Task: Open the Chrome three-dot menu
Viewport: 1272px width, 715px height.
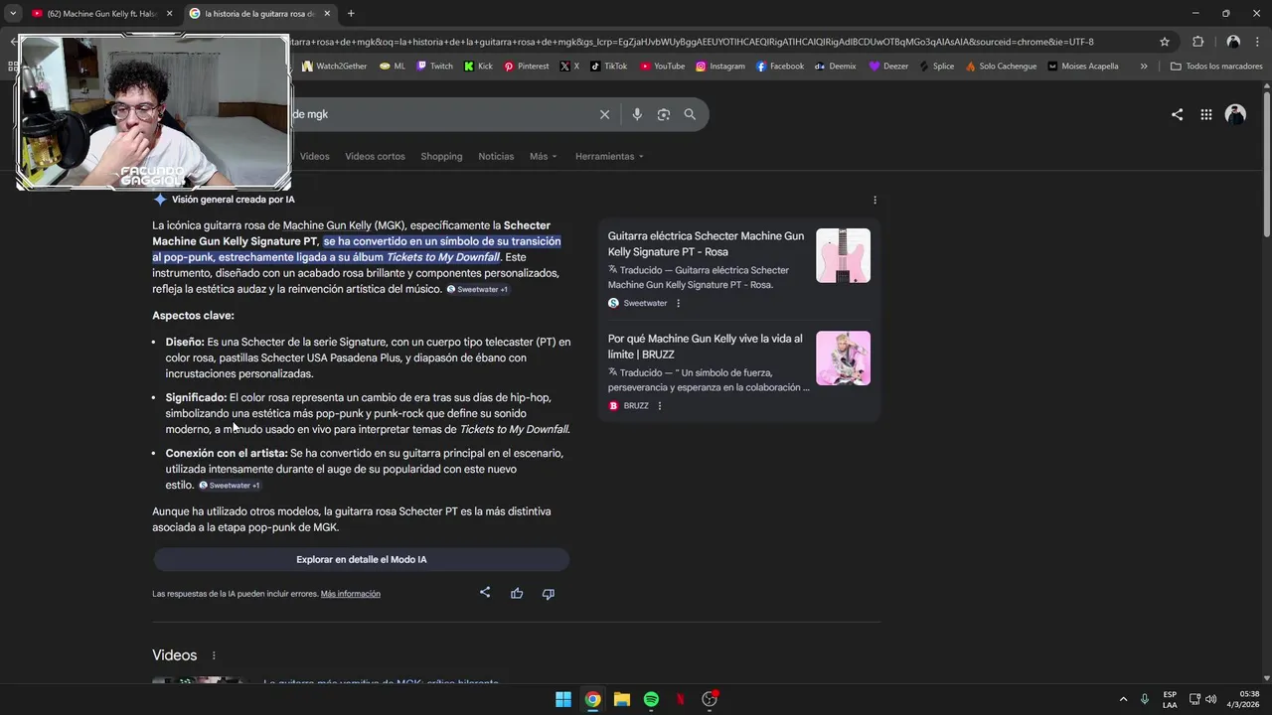Action: click(1258, 42)
